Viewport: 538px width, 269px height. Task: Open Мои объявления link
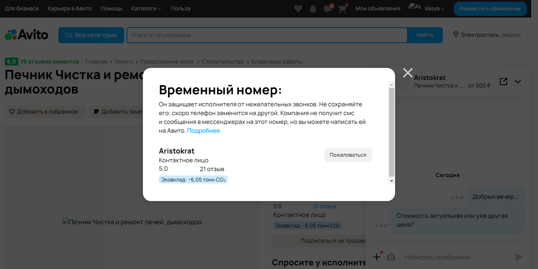(x=378, y=8)
